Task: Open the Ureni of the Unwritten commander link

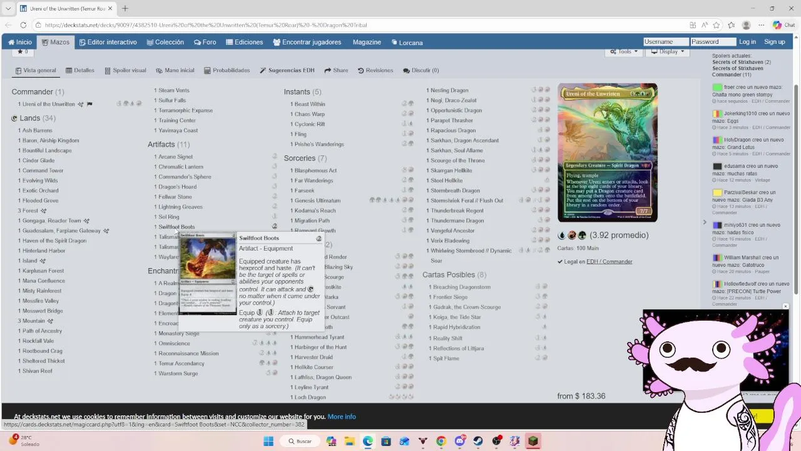Action: tap(48, 104)
